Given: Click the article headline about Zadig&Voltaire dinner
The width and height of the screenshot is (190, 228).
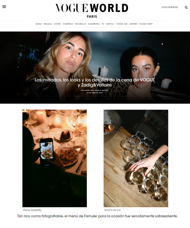Looking at the screenshot, I should 95,82.
